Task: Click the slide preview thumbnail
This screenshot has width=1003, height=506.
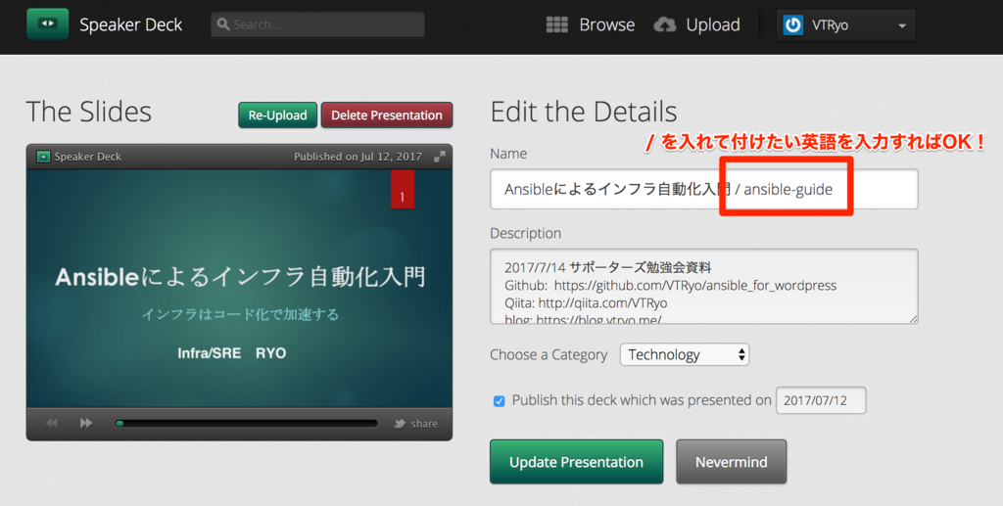Action: [x=239, y=288]
